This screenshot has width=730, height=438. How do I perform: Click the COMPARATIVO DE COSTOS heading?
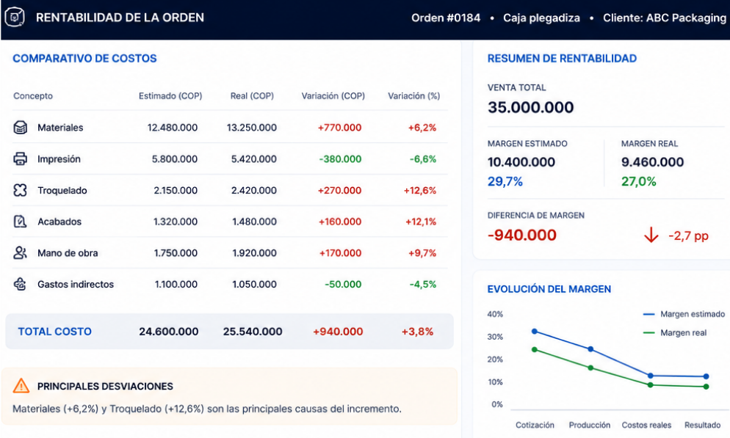[84, 59]
